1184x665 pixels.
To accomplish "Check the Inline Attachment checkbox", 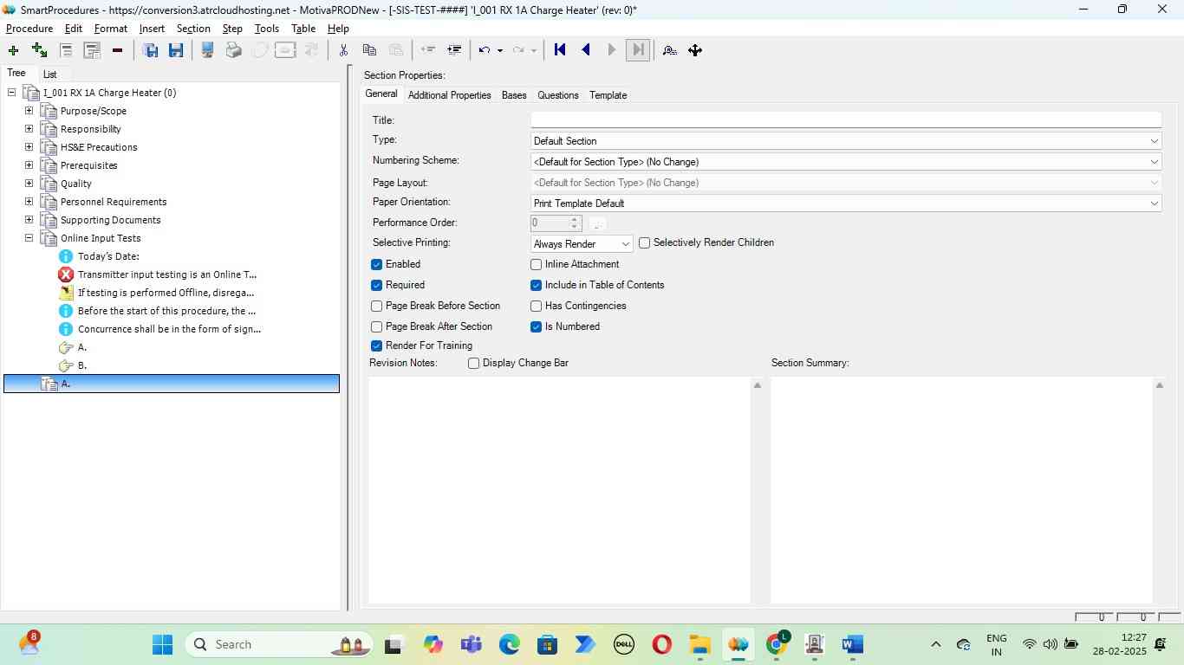I will click(536, 264).
